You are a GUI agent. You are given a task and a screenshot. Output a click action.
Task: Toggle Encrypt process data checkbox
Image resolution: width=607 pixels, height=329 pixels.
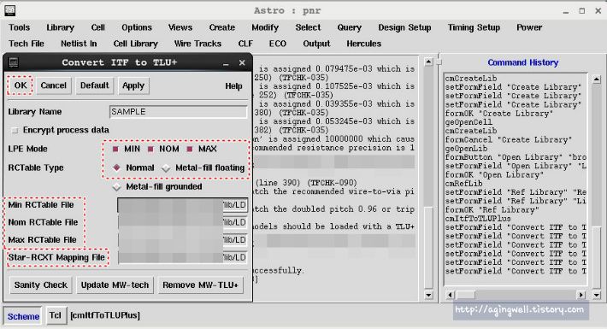pos(15,131)
